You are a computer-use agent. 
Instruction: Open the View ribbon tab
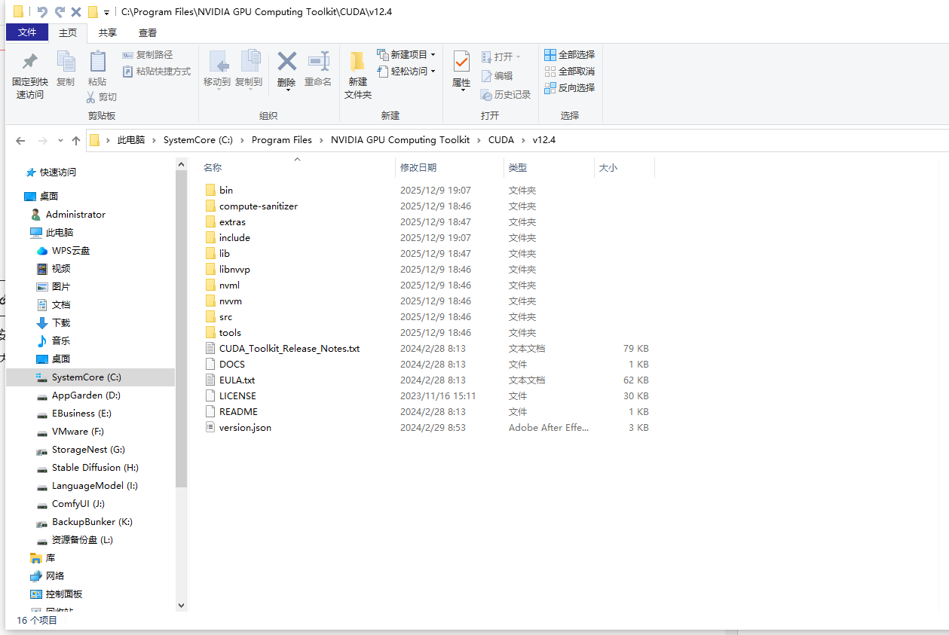[x=148, y=32]
